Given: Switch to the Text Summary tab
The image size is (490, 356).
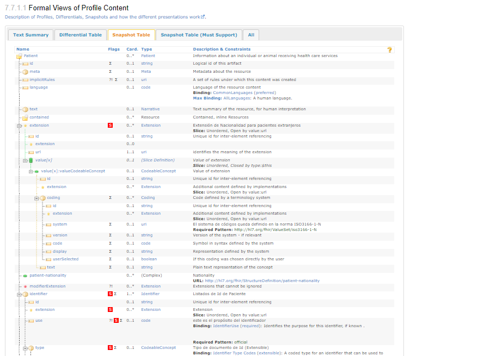Looking at the screenshot, I should click(30, 35).
